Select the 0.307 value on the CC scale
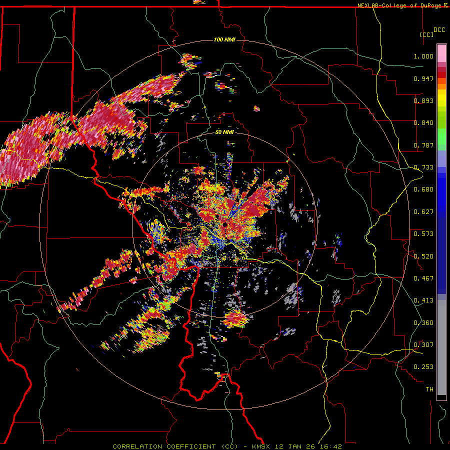The image size is (450, 450). (x=423, y=345)
